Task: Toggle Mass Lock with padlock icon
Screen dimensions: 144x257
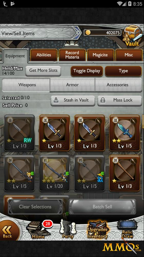Action: (119, 100)
